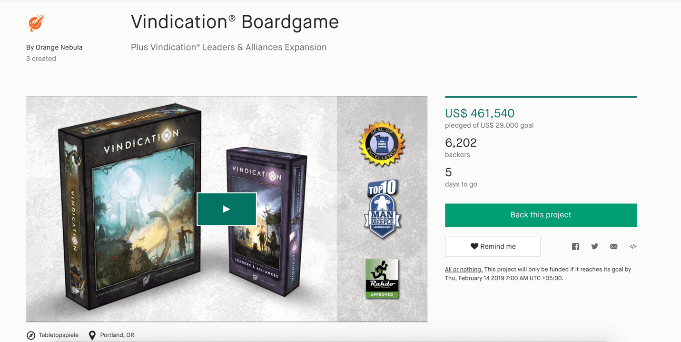Click the Tabletopspiele compass icon
Screen dimensions: 681x342
point(31,335)
